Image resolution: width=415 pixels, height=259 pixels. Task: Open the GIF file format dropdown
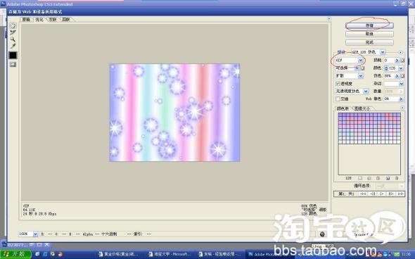(349, 61)
